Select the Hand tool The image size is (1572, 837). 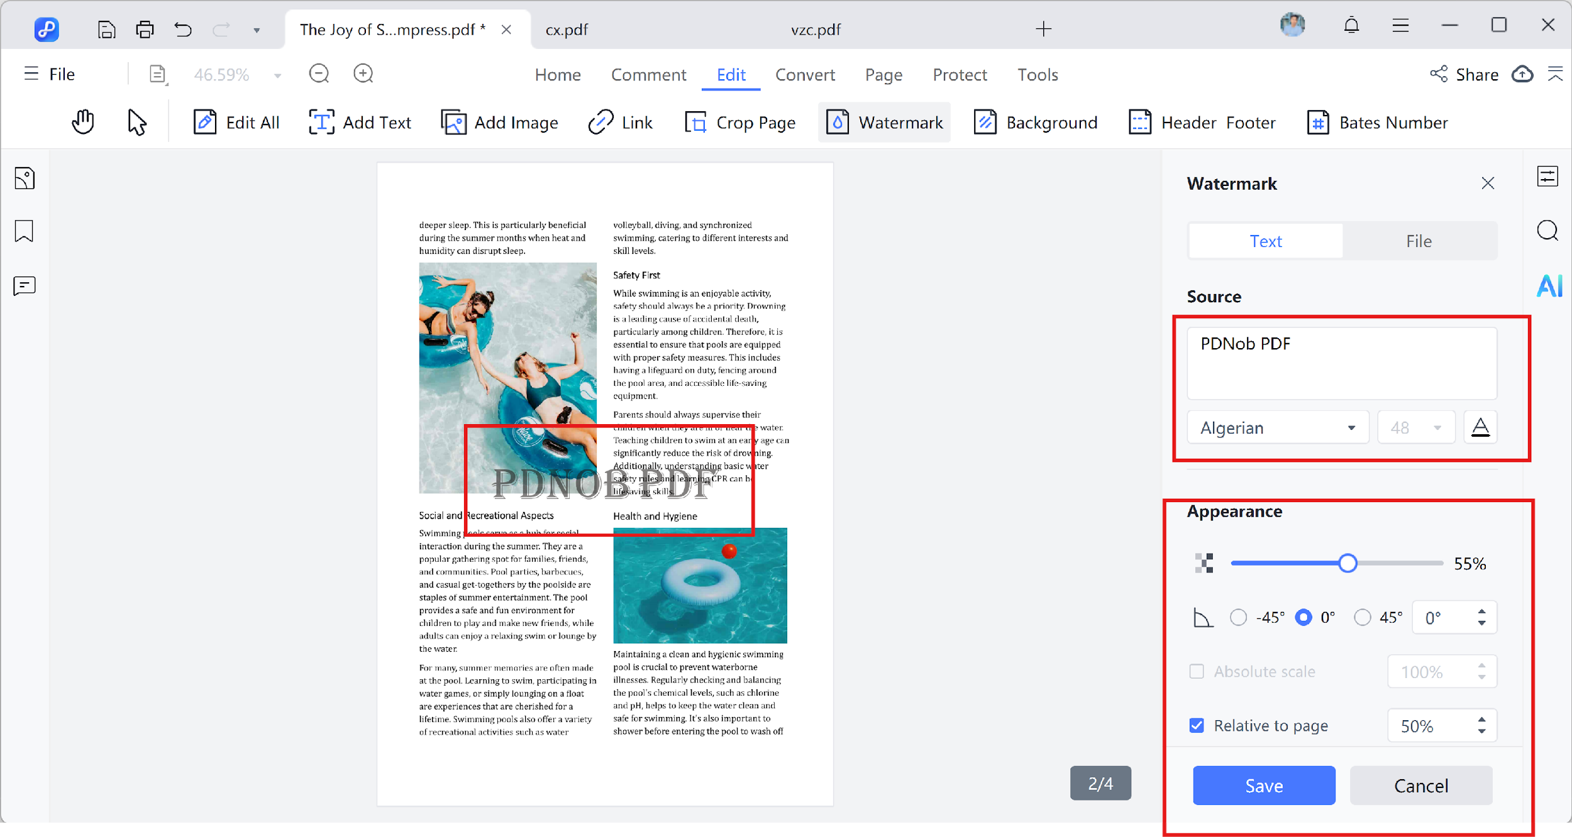[82, 121]
